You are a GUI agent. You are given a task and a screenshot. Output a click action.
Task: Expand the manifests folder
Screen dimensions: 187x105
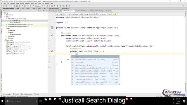pos(5,15)
